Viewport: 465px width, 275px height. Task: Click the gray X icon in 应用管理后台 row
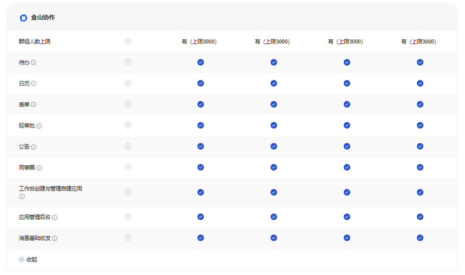(x=128, y=216)
